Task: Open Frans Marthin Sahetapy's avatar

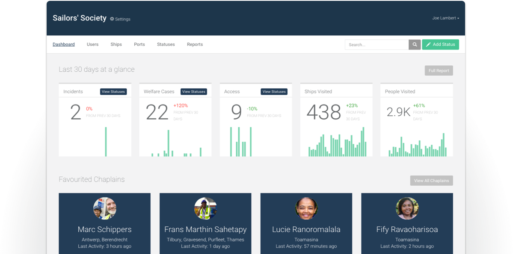Action: 205,208
